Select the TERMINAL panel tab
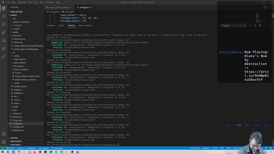Screen dimensions: 274x154 pos(71,26)
